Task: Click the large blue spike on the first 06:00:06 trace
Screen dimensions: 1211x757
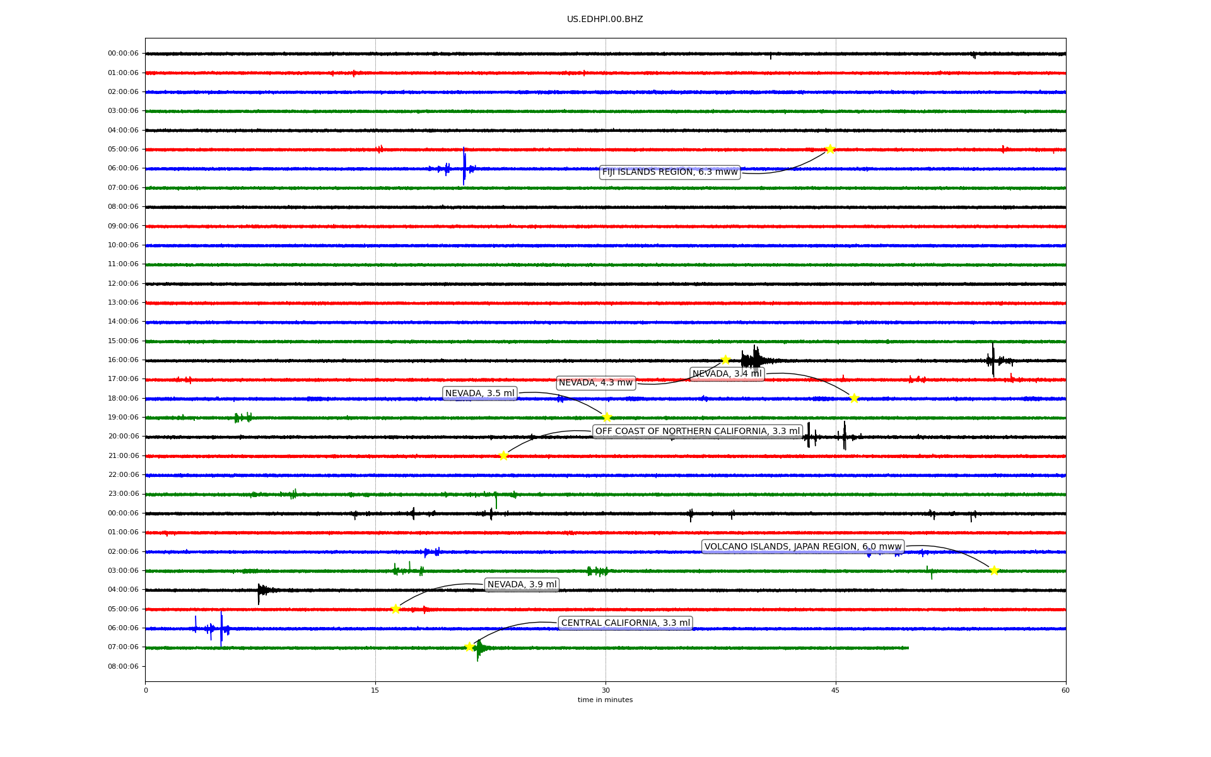Action: tap(464, 167)
